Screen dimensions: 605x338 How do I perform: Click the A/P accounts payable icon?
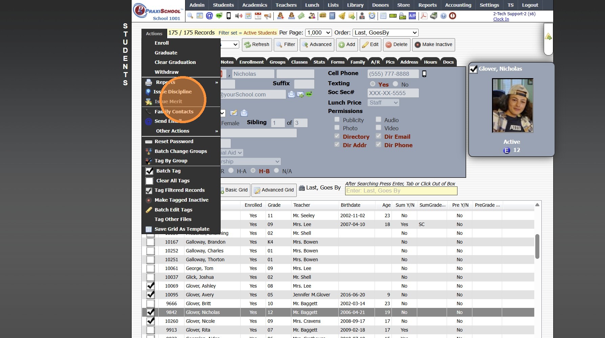pyautogui.click(x=412, y=16)
